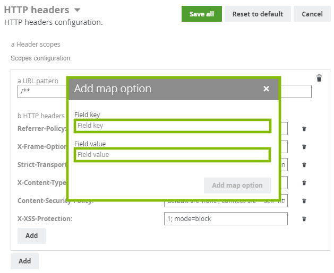
Task: Select the URL pattern text field
Action: click(41, 92)
